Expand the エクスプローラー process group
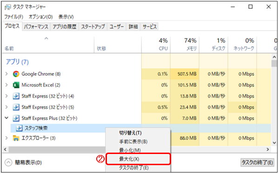This screenshot has width=279, height=174. [x=7, y=138]
